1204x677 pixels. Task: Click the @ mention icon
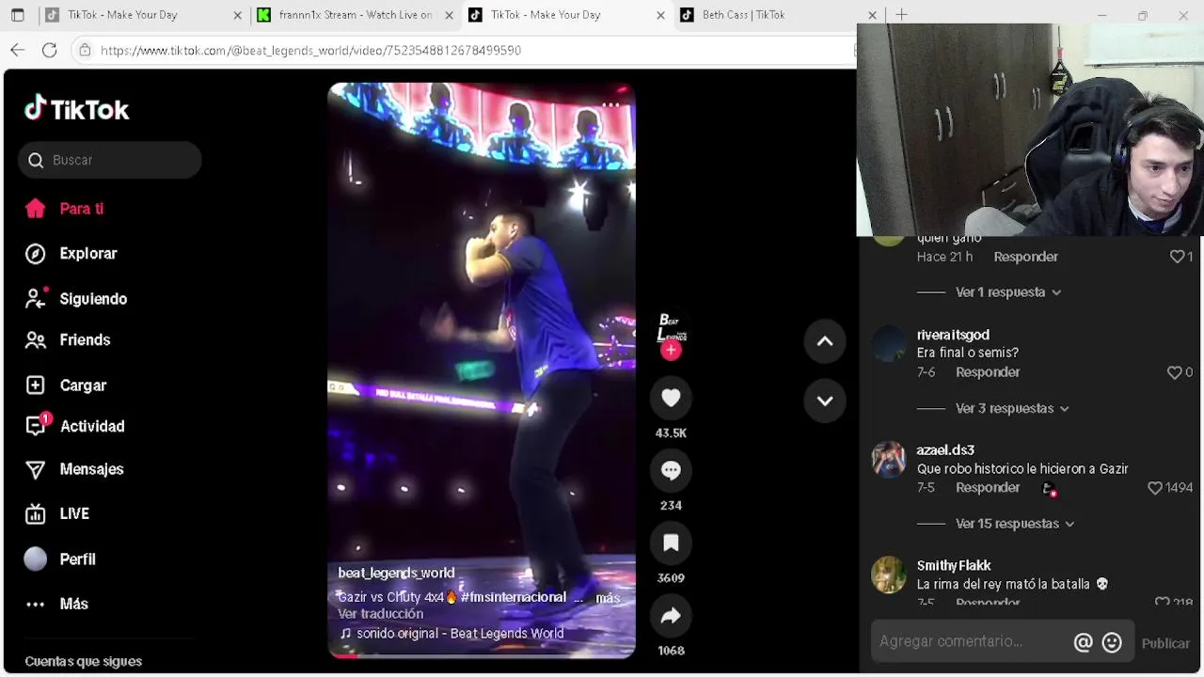point(1083,642)
